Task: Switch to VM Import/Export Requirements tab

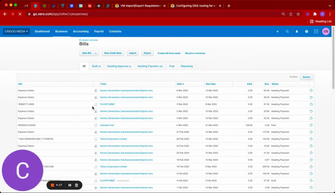Action: coord(140,6)
